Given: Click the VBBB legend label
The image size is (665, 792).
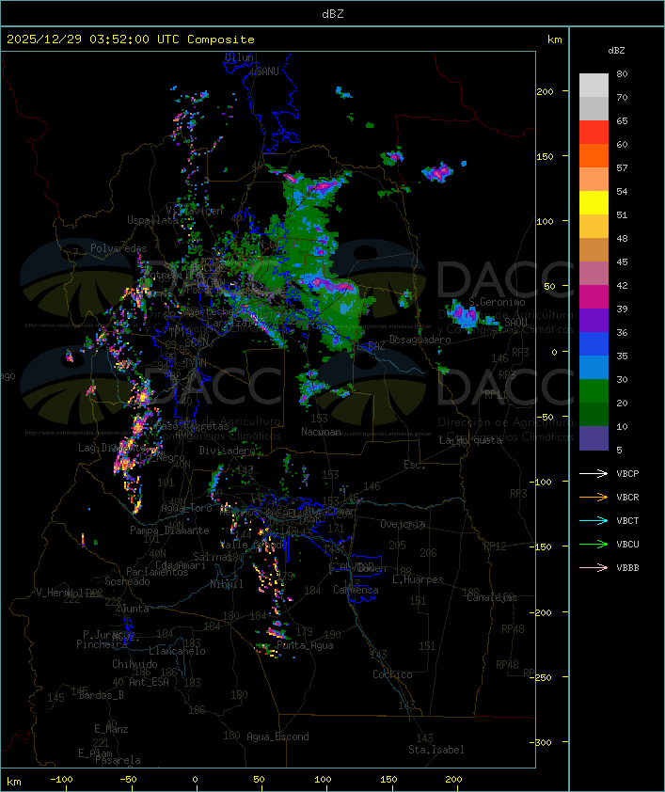Looking at the screenshot, I should [627, 568].
